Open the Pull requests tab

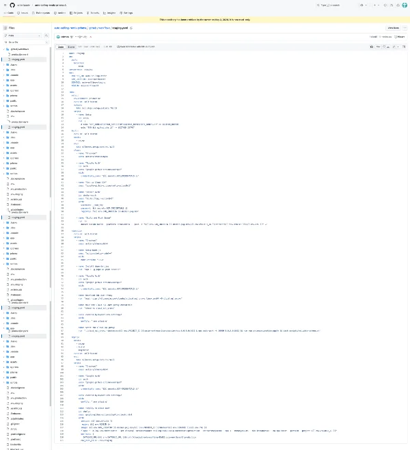click(41, 13)
